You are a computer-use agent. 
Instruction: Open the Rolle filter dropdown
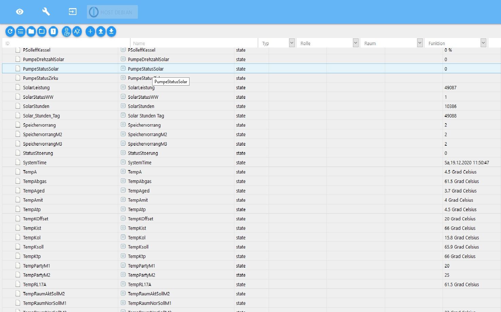pos(356,43)
